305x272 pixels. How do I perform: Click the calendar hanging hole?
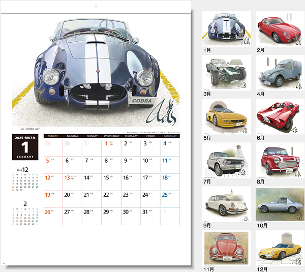tap(96, 6)
